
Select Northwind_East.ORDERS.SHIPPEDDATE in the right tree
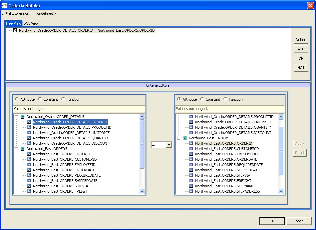point(227,170)
